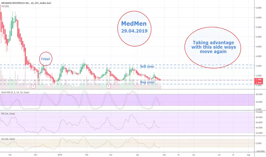Click the 3.5000 price axis label
266x157 pixels.
(x=259, y=66)
